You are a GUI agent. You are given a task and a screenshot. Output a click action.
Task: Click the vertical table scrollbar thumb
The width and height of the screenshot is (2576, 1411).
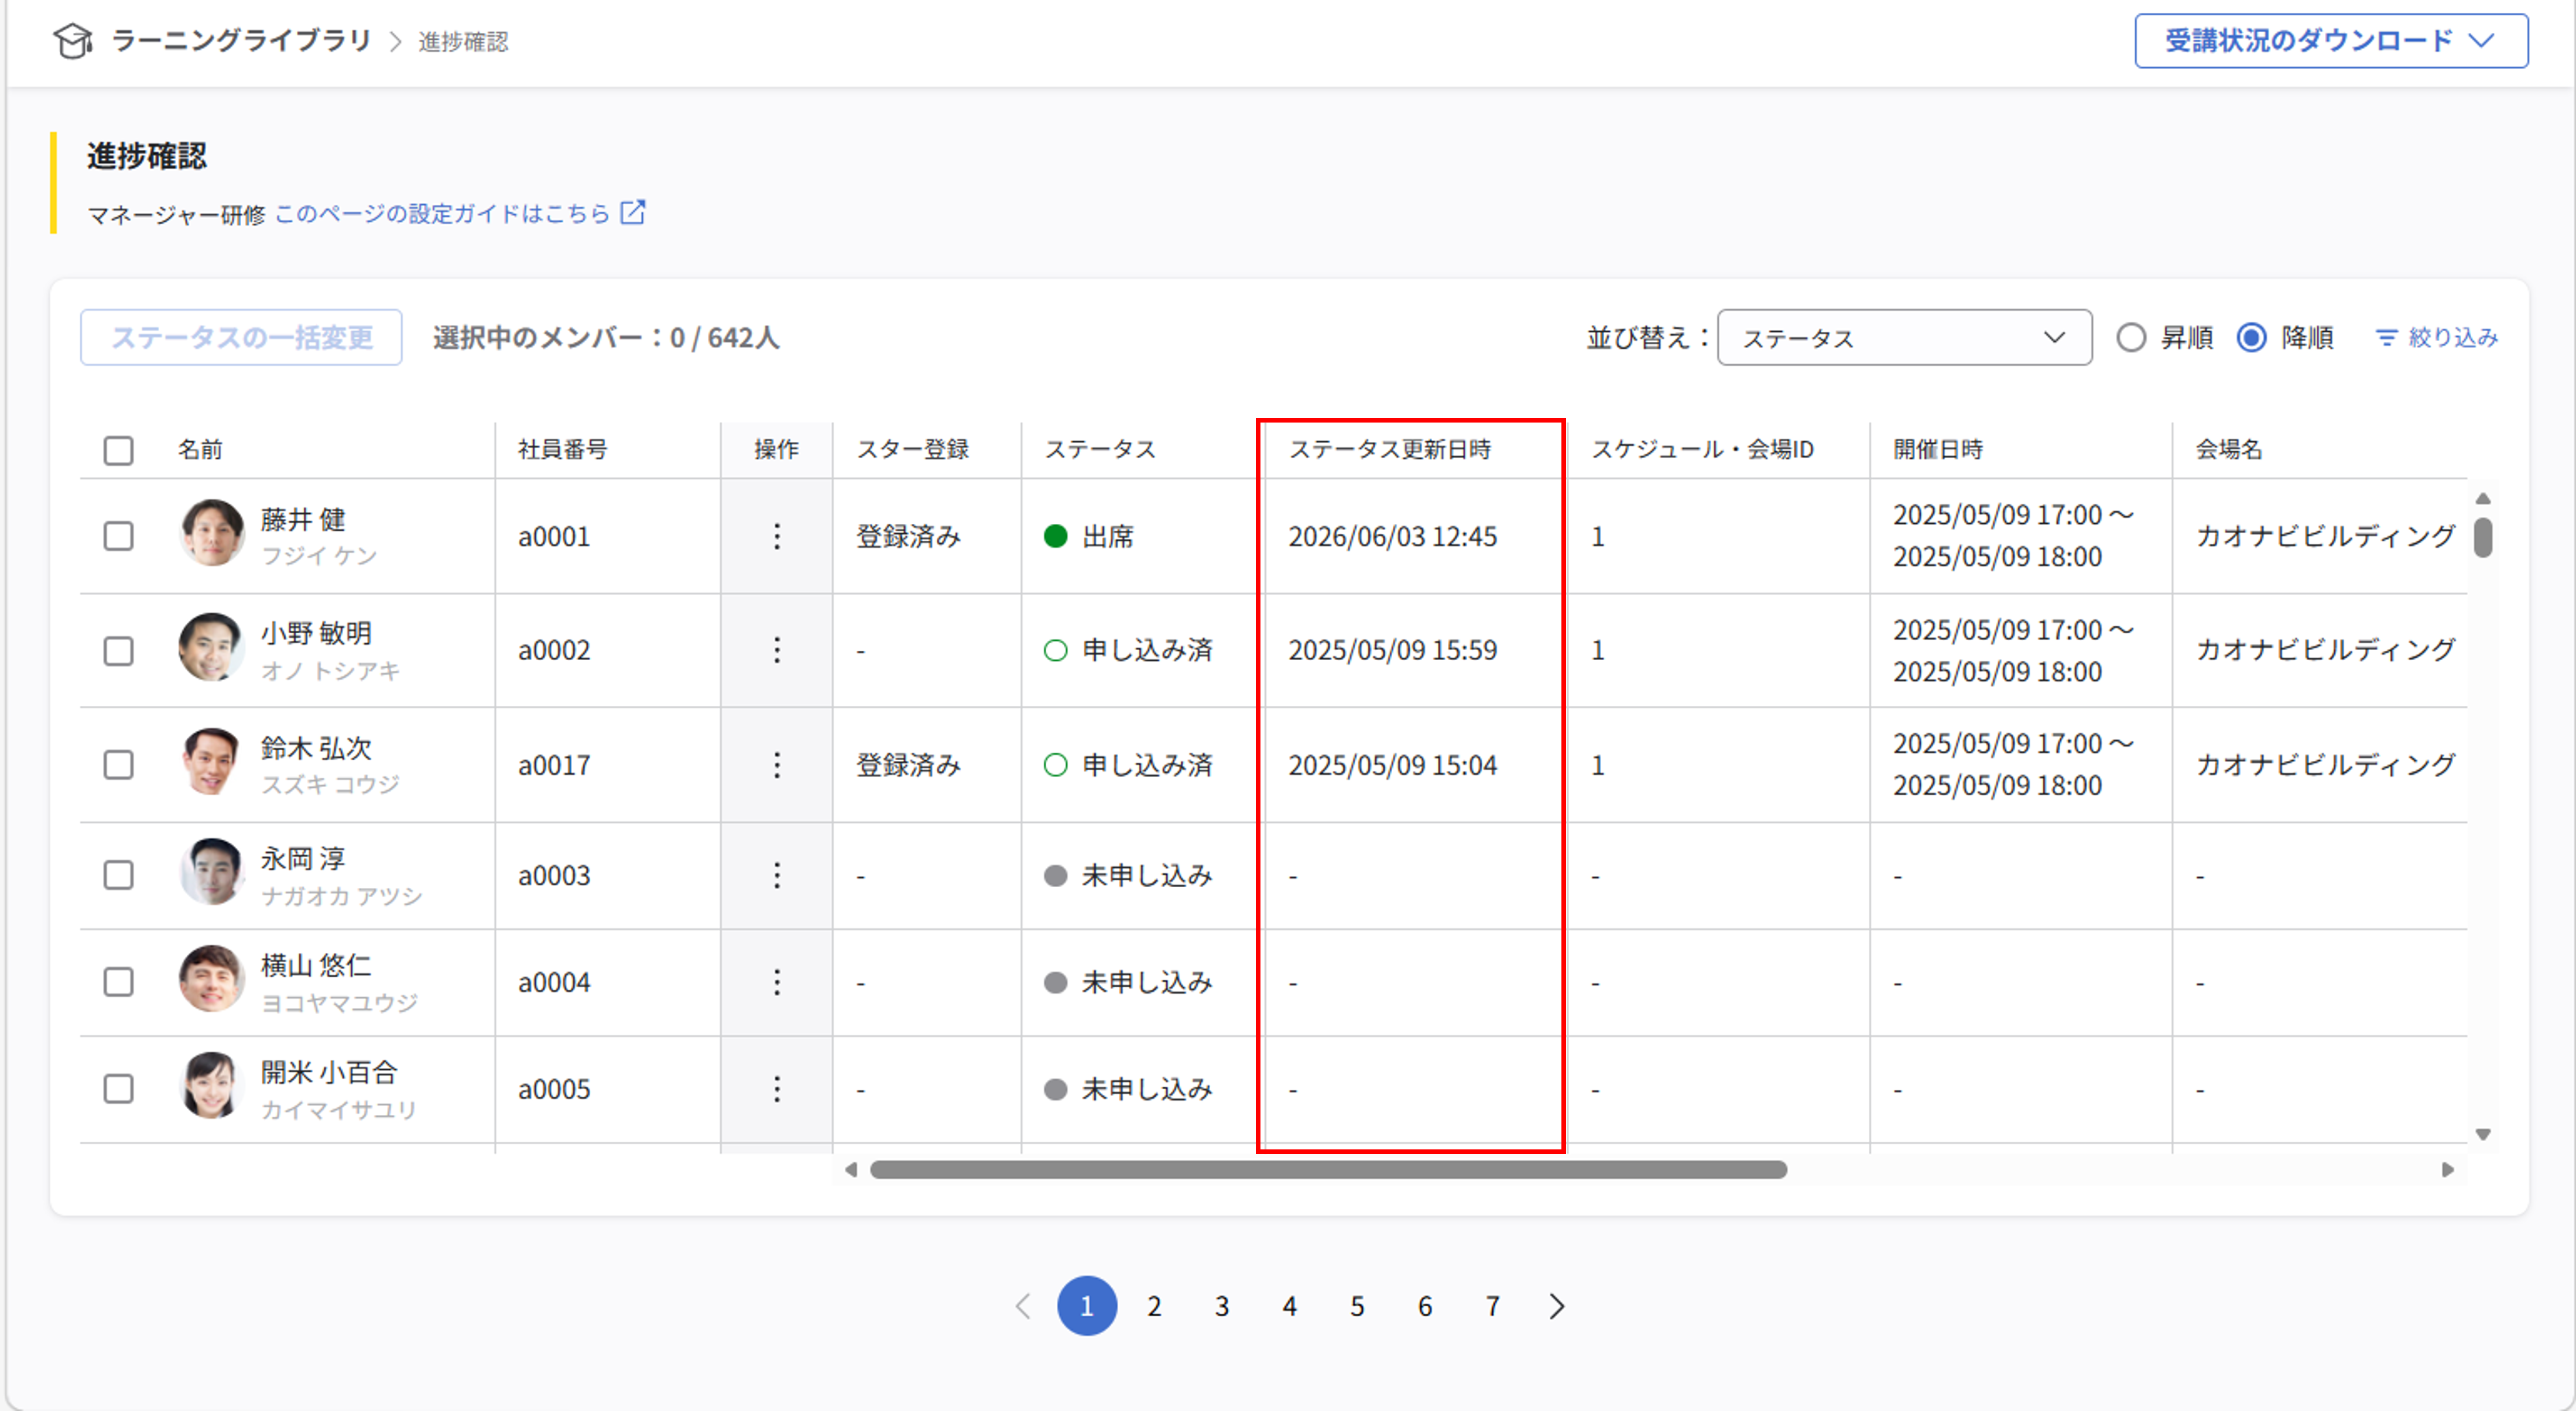tap(2483, 538)
